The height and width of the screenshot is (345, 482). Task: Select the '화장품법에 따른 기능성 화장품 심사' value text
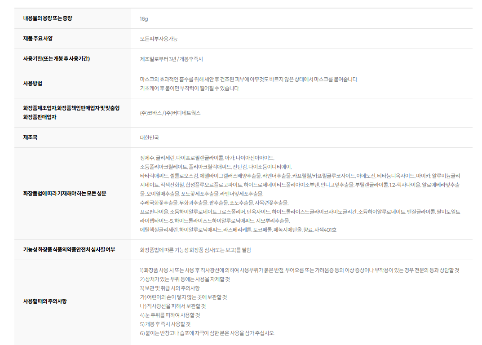pyautogui.click(x=195, y=250)
